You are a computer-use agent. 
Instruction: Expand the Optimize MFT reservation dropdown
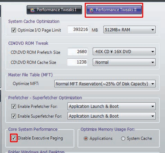coord(105,84)
